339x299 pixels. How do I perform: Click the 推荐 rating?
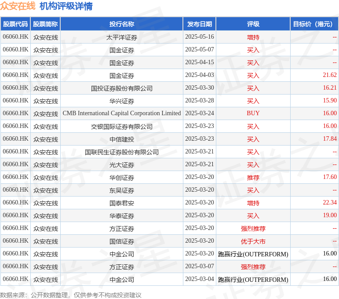tap(253, 178)
